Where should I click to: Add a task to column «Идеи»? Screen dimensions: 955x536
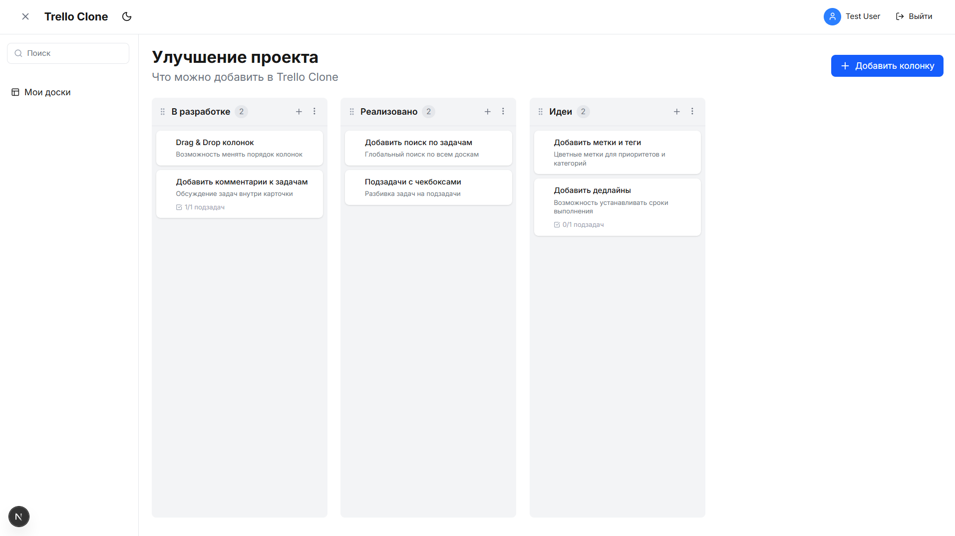tap(676, 112)
